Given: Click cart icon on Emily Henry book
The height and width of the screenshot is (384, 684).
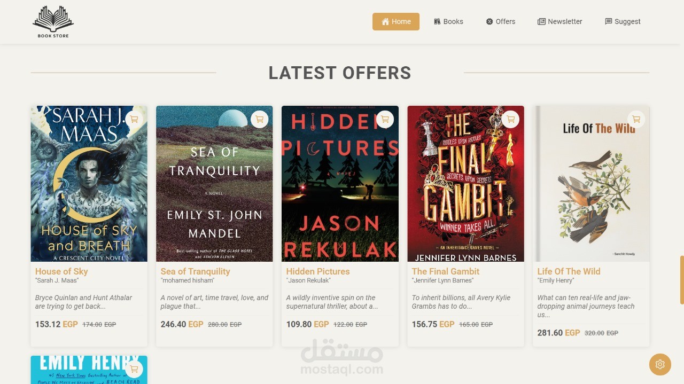Looking at the screenshot, I should 134,369.
